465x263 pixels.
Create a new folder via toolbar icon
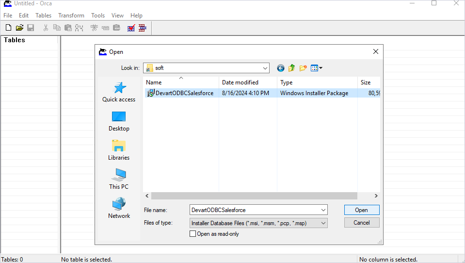tap(303, 68)
